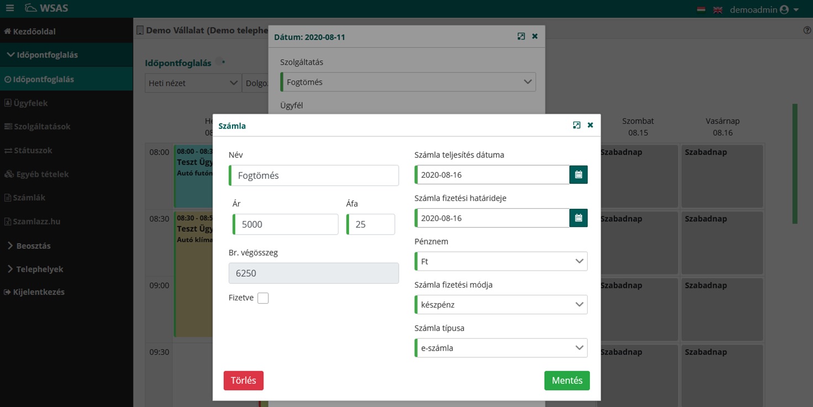Click the help question mark icon
This screenshot has height=407, width=813.
coord(807,30)
